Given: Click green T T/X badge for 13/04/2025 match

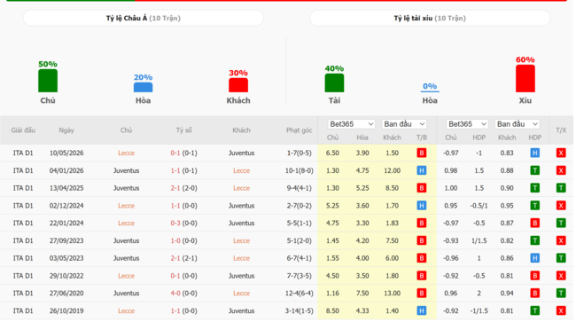Looking at the screenshot, I should point(561,188).
